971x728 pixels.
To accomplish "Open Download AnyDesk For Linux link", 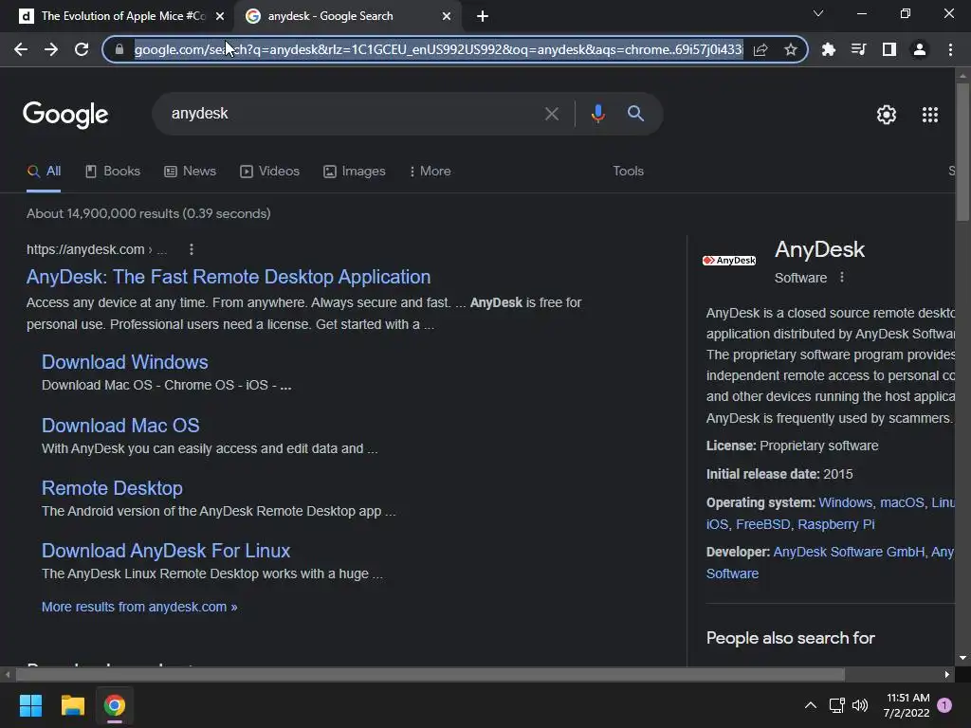I will pos(165,551).
